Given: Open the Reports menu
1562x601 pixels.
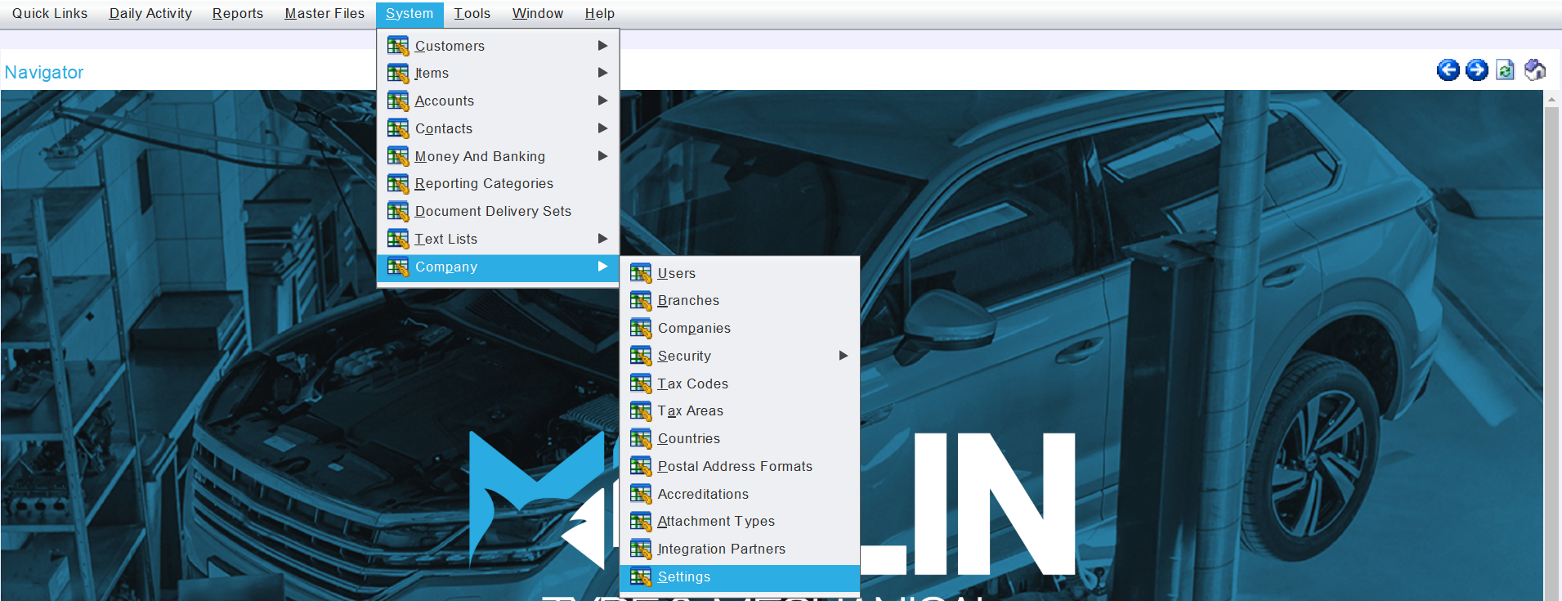Looking at the screenshot, I should 238,14.
